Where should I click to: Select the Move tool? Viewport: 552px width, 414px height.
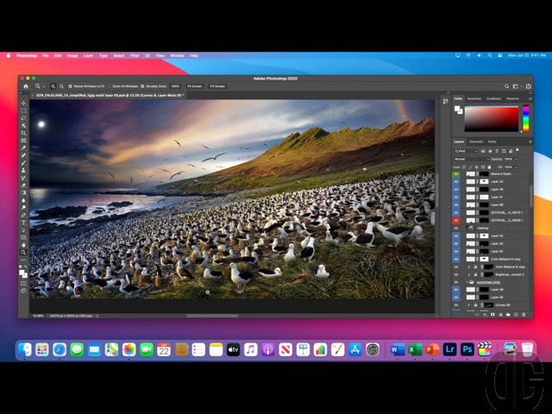(x=24, y=103)
